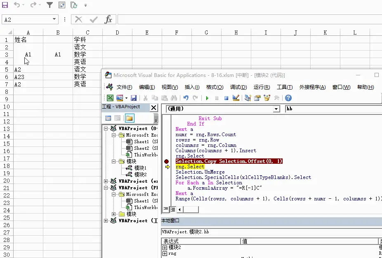This screenshot has width=382, height=258.
Task: Click View Object icon in project panel
Action: coord(118,118)
